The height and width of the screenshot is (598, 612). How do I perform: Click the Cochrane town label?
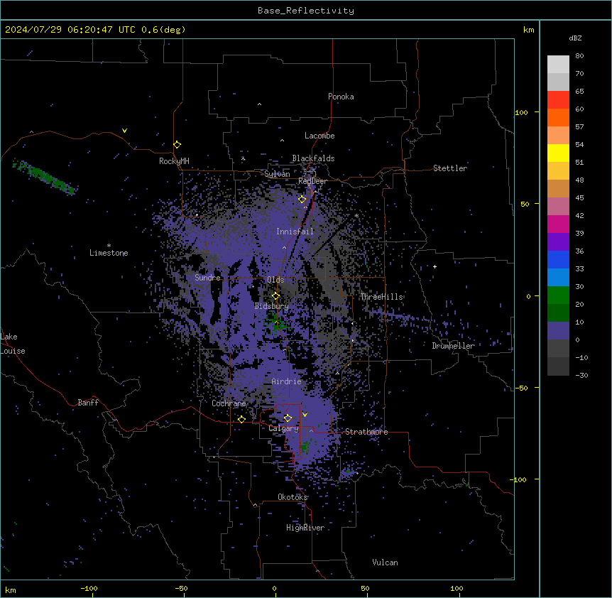tap(229, 403)
